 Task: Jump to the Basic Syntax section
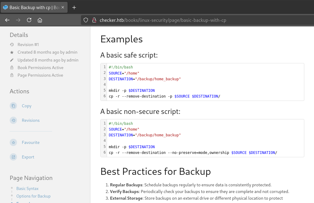27,188
